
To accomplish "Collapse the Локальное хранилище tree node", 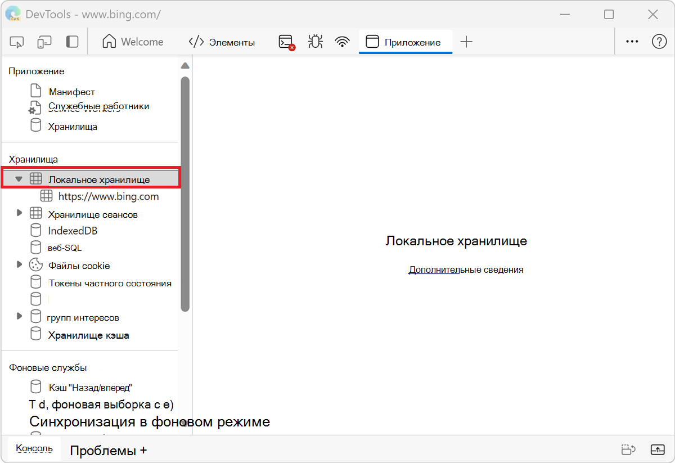I will [19, 178].
